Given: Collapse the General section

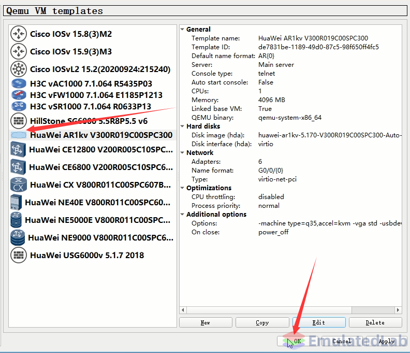Looking at the screenshot, I should tap(183, 30).
